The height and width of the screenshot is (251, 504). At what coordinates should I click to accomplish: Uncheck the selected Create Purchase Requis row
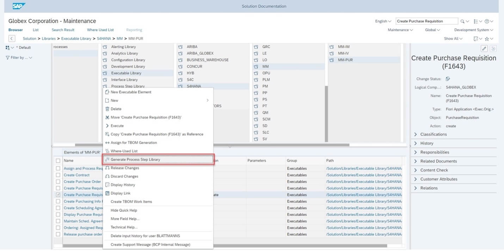click(58, 195)
